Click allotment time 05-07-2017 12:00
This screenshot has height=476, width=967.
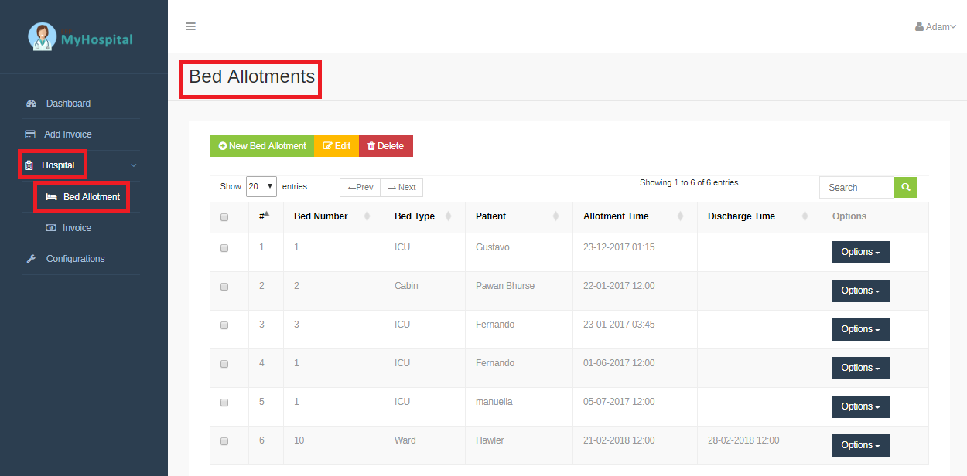619,402
